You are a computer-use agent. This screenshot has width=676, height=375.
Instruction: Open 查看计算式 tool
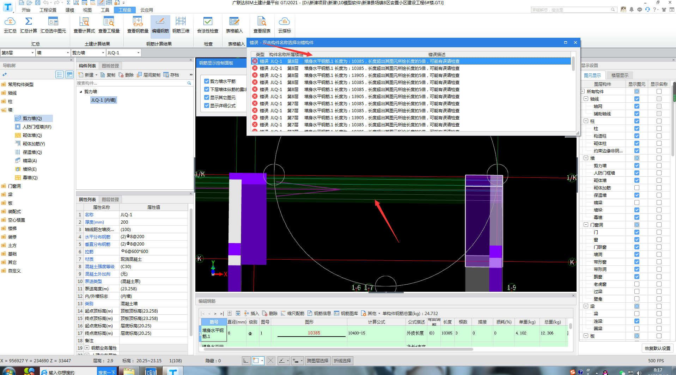pos(84,25)
